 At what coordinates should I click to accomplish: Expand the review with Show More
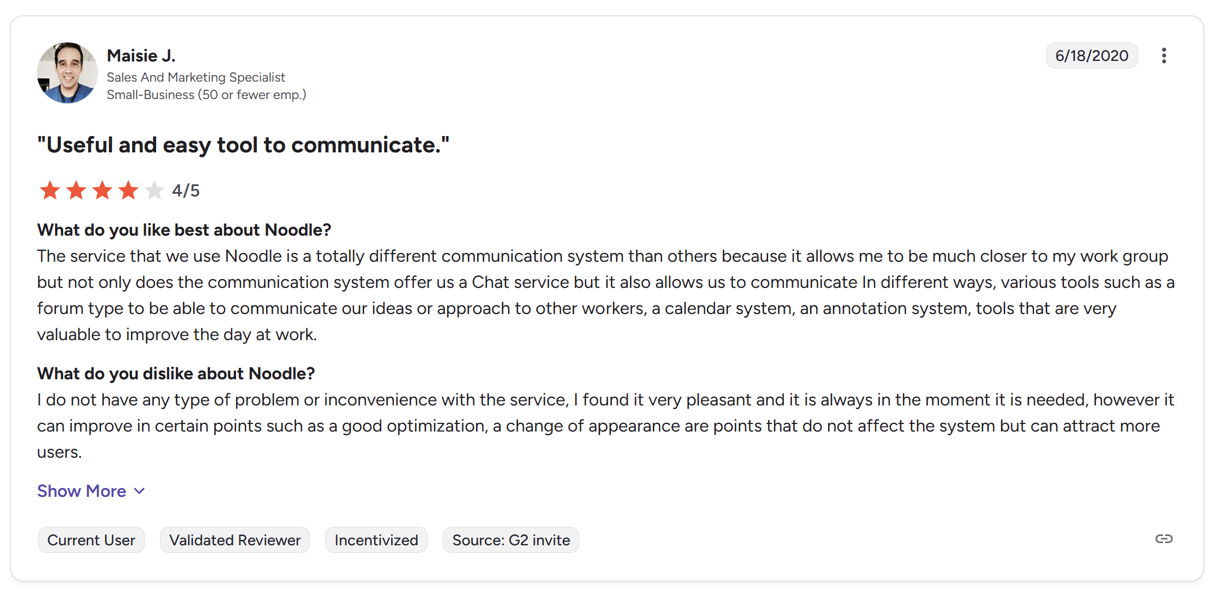(x=81, y=491)
